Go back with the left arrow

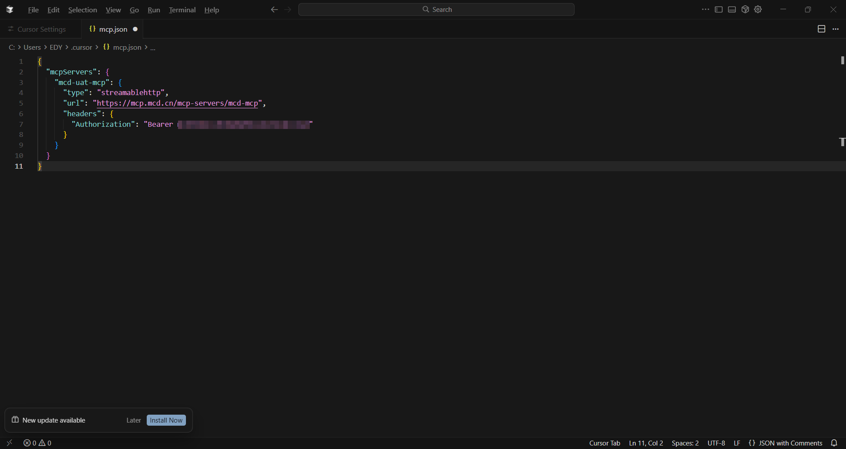click(274, 10)
